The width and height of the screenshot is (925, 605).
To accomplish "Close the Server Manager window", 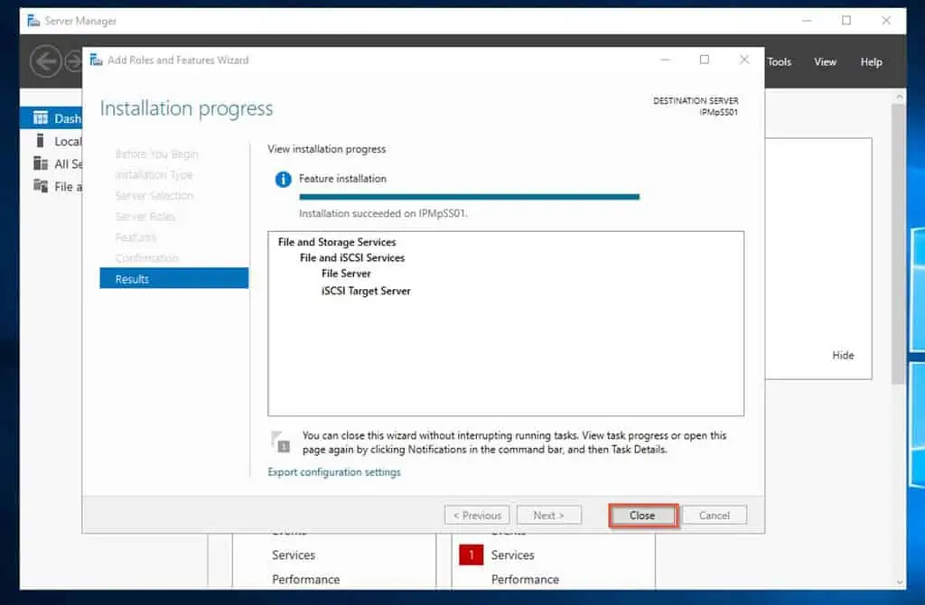I will click(886, 21).
